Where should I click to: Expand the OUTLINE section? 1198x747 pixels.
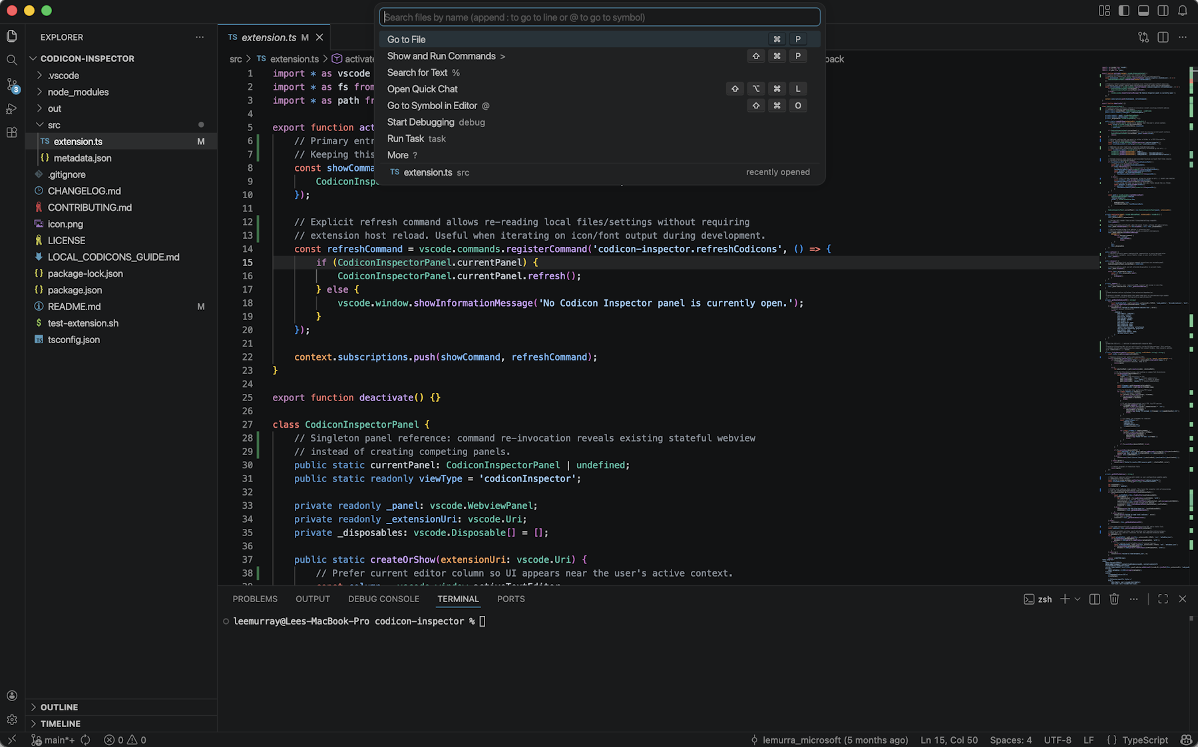[x=59, y=706]
